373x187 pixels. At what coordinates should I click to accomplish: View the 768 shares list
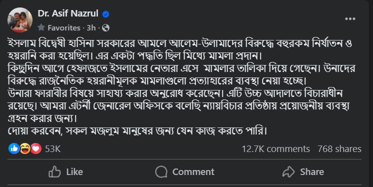[339, 149]
